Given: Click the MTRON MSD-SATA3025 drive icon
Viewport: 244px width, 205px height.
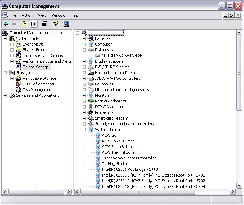Looking at the screenshot, I should [x=97, y=56].
